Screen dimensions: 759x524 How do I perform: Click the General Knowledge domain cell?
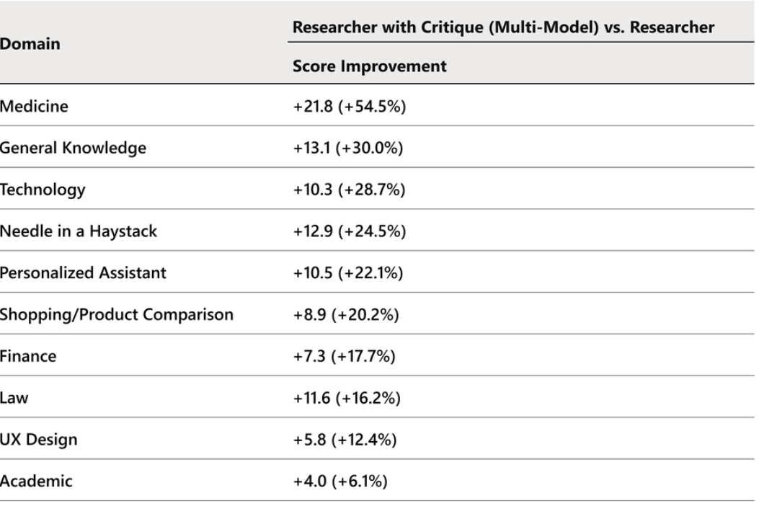[73, 148]
